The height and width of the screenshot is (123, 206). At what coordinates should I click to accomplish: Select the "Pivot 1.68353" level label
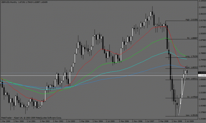click(x=191, y=68)
